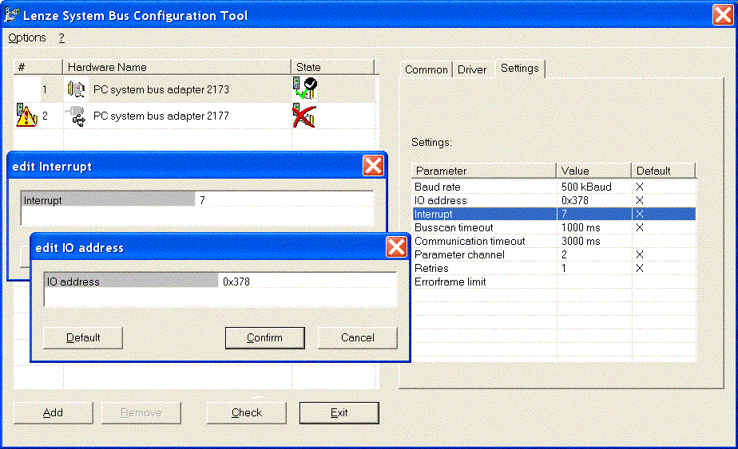Screen dimensions: 738x449
Task: Switch to the Driver tab
Action: point(472,69)
